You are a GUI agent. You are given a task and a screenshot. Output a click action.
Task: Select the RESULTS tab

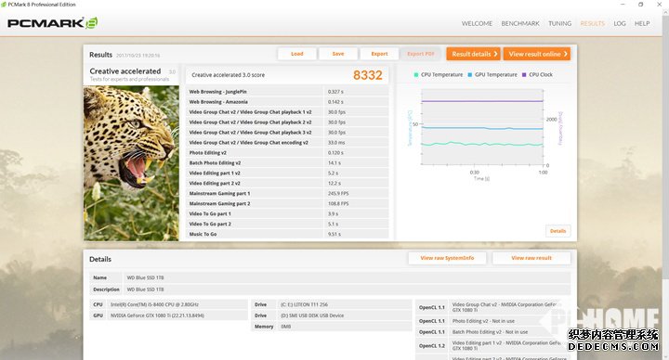[x=592, y=23]
